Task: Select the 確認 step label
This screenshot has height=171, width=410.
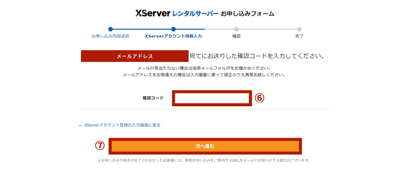Action: pyautogui.click(x=236, y=36)
